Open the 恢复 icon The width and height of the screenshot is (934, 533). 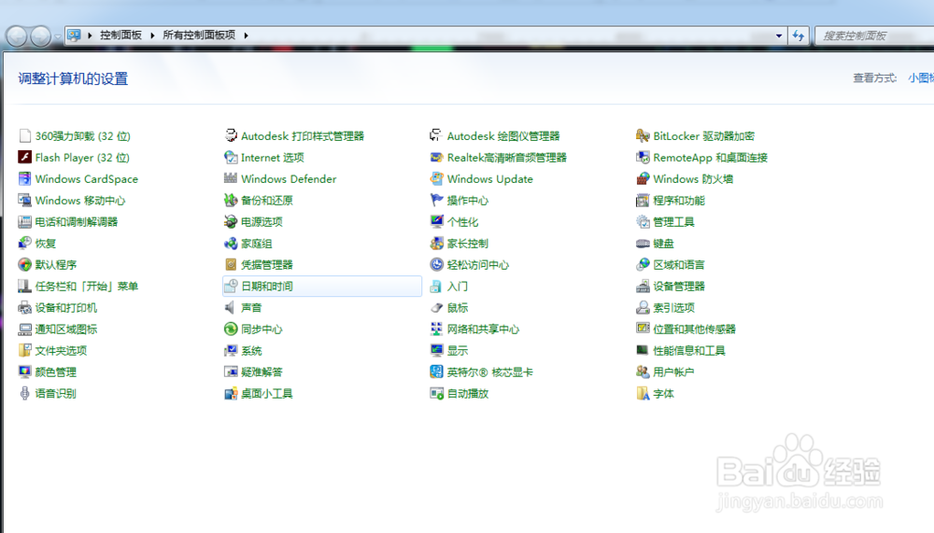24,243
